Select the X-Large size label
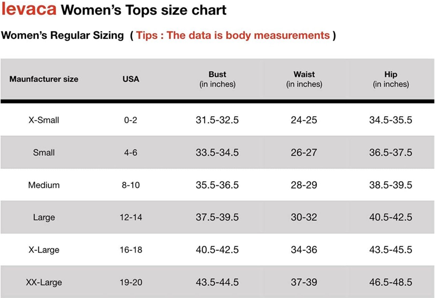Screen dimensions: 435x298 click(44, 250)
